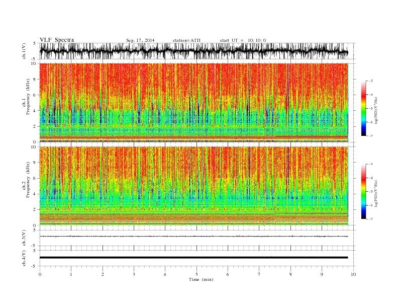The image size is (398, 308).
Task: Click the ch.1 spectrogram panel
Action: (193, 103)
